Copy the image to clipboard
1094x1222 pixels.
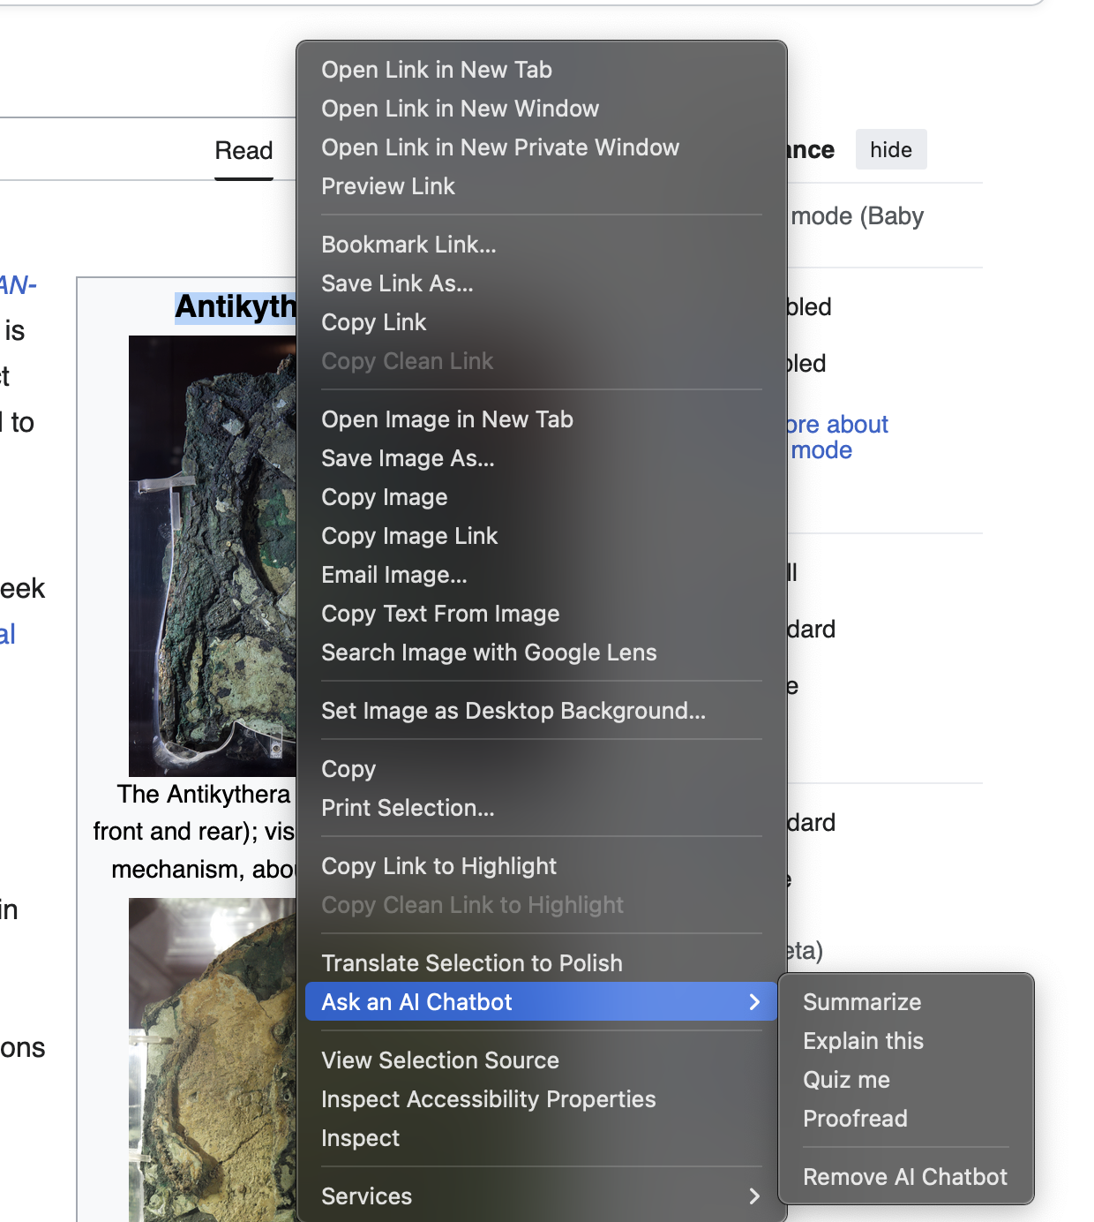coord(385,497)
